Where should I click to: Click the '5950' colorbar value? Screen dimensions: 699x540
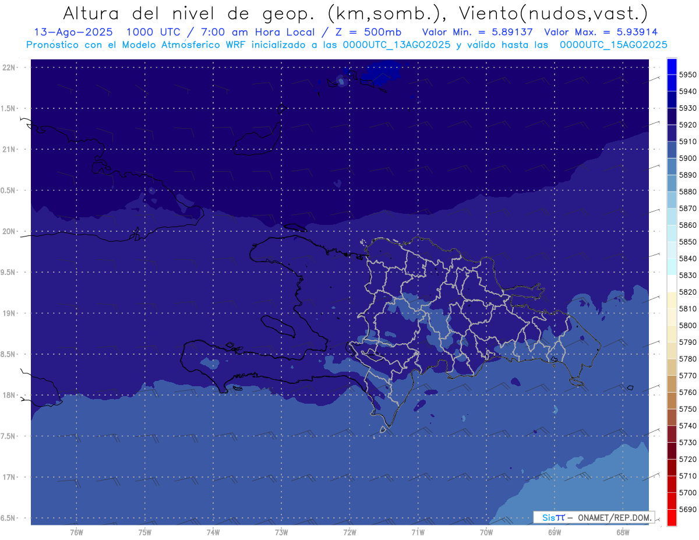[688, 75]
